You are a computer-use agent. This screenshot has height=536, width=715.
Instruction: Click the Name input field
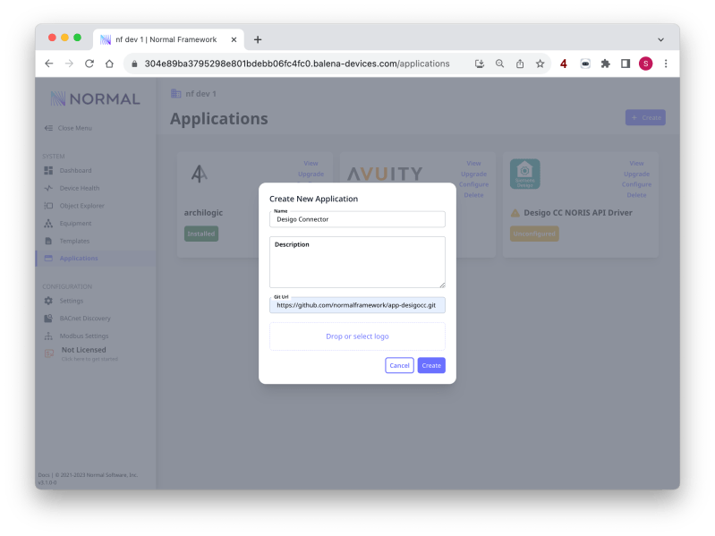point(357,219)
